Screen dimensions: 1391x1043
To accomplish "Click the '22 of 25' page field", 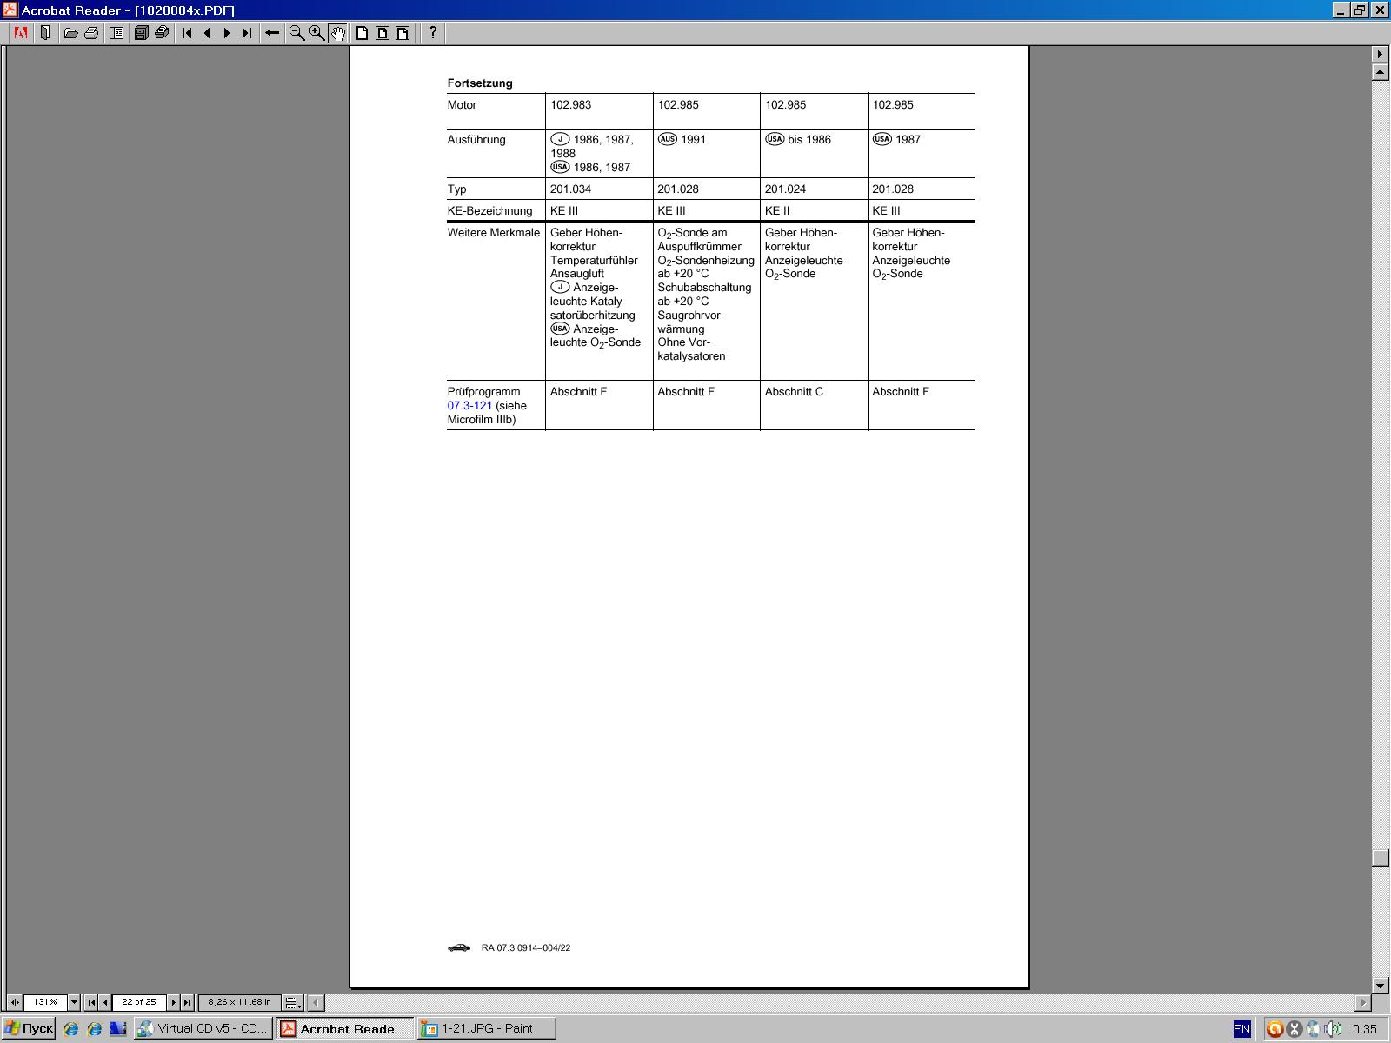I will click(139, 1002).
